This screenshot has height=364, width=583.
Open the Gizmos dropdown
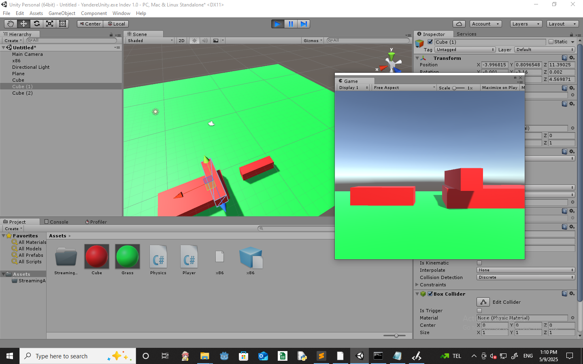point(313,40)
